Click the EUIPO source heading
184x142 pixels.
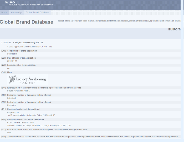(x=174, y=30)
